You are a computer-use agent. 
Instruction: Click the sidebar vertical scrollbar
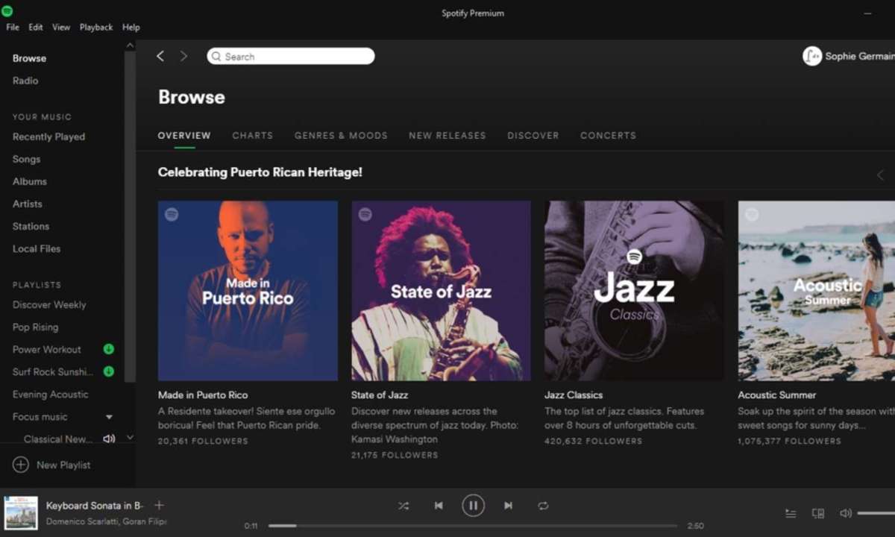point(130,216)
